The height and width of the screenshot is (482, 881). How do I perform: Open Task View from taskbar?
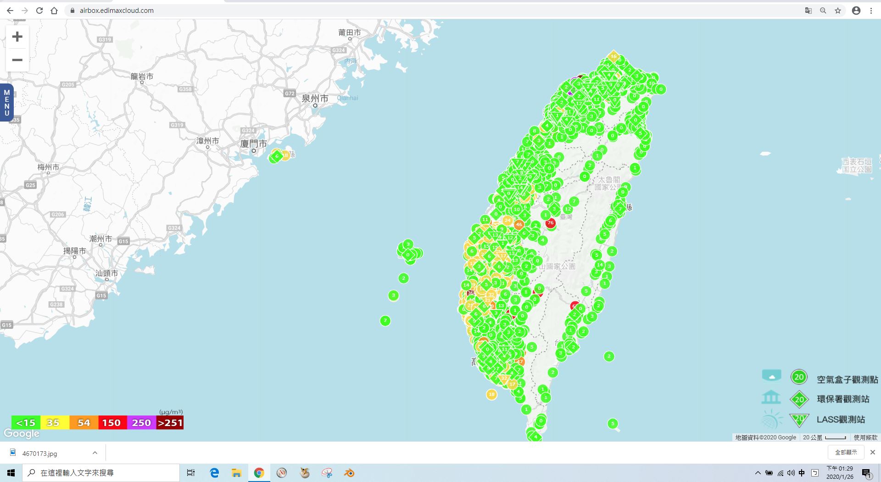pos(191,473)
